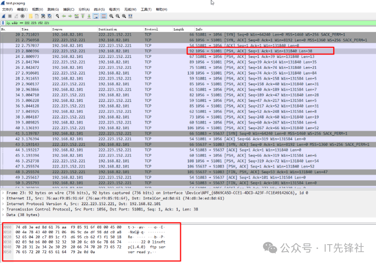The image size is (376, 263).
Task: Jump to the first packet icon
Action: pos(82,16)
